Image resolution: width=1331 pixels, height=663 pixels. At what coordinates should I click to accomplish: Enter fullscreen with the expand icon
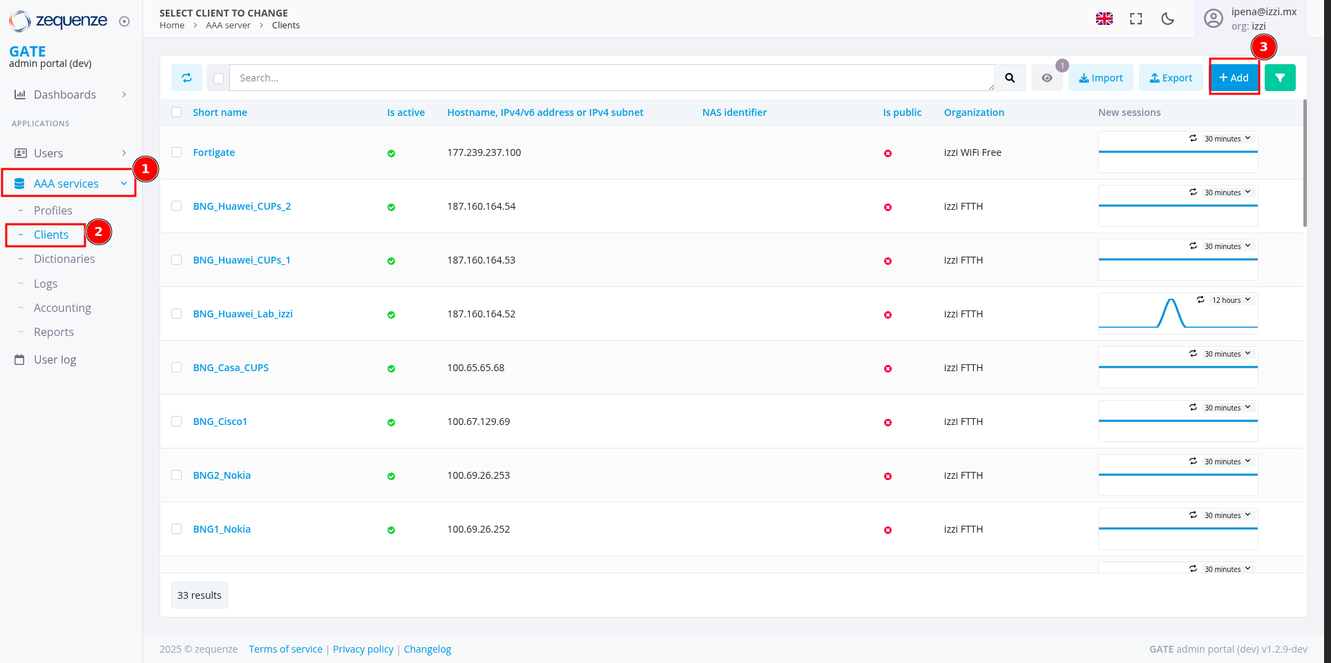[1136, 19]
